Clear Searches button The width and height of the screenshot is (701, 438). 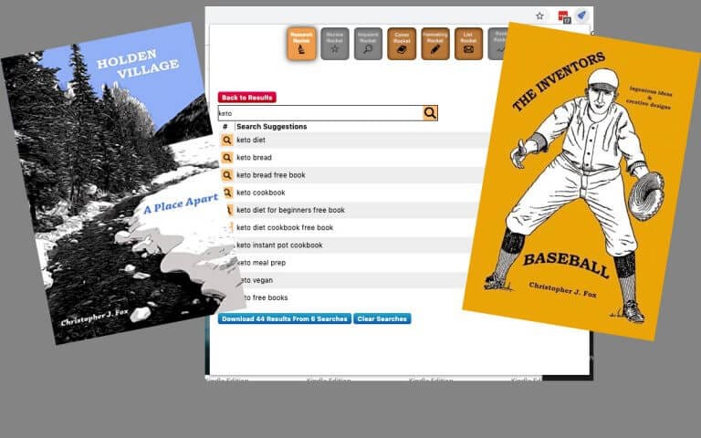click(x=382, y=318)
